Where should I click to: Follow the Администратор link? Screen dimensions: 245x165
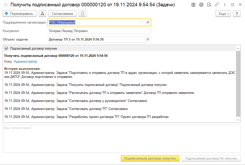point(25,62)
